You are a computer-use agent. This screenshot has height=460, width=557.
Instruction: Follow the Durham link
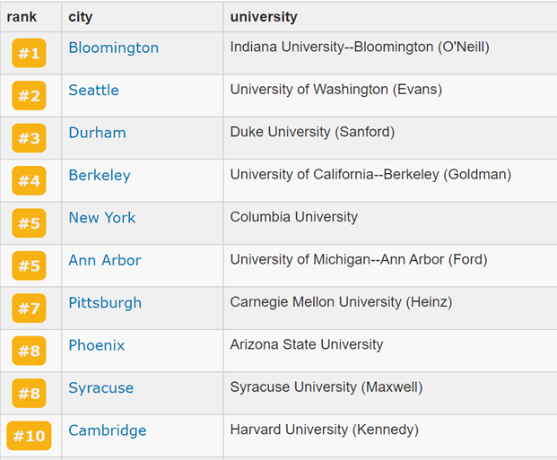[98, 133]
